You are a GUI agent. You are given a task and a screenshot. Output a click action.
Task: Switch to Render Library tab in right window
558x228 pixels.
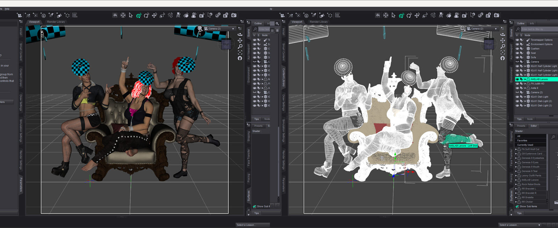pos(319,22)
